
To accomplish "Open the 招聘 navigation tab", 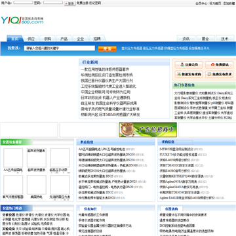I will click(97, 39).
